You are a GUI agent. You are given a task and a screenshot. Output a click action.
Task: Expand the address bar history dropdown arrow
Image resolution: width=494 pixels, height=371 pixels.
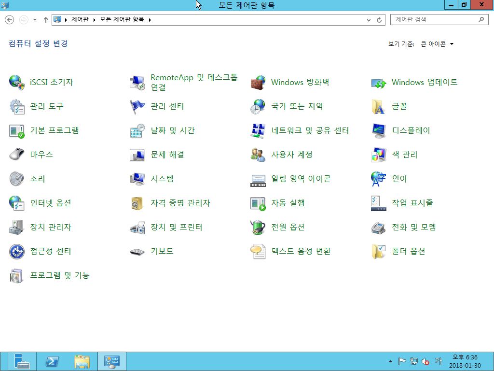click(369, 20)
